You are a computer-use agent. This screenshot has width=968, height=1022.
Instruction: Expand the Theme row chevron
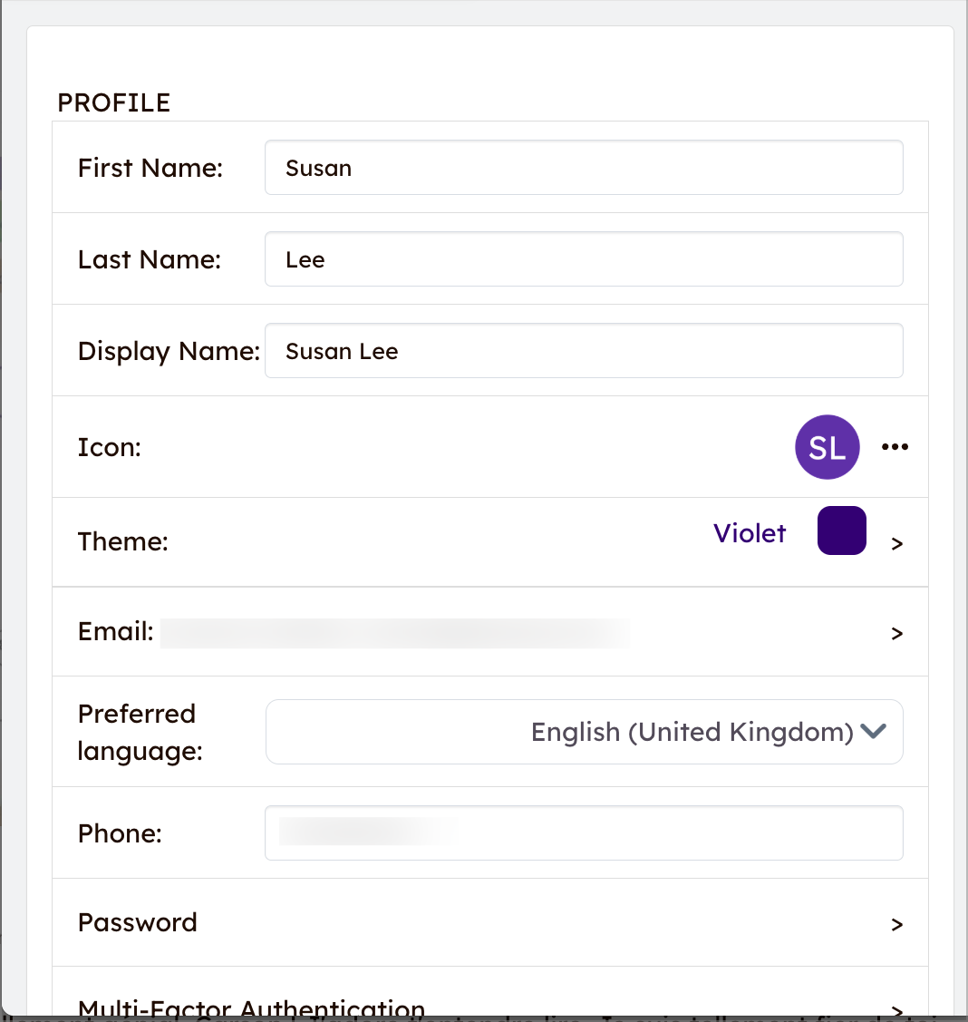(x=897, y=543)
